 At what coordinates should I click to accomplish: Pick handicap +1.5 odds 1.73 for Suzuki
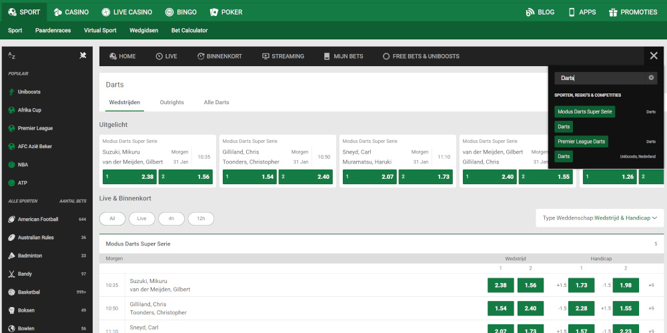tap(581, 286)
